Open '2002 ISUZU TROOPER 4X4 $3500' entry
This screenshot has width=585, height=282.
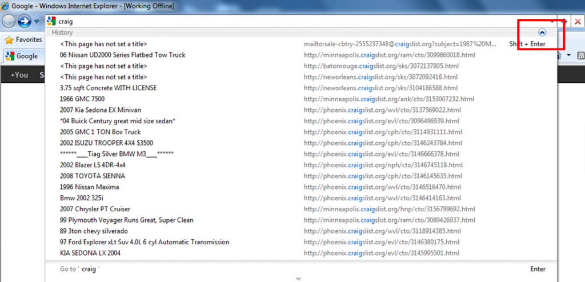(300, 143)
